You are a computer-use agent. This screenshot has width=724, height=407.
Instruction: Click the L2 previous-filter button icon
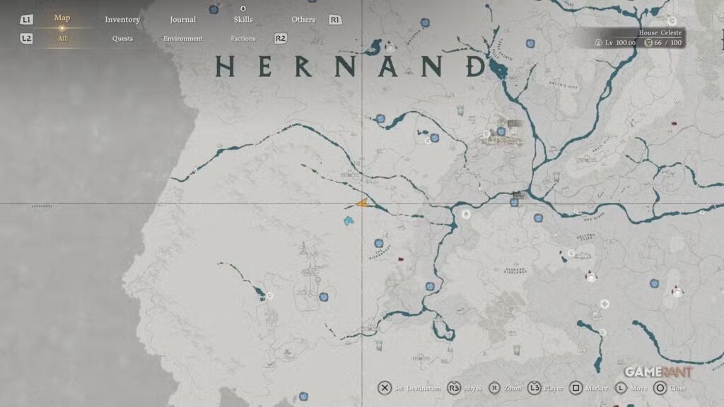26,39
